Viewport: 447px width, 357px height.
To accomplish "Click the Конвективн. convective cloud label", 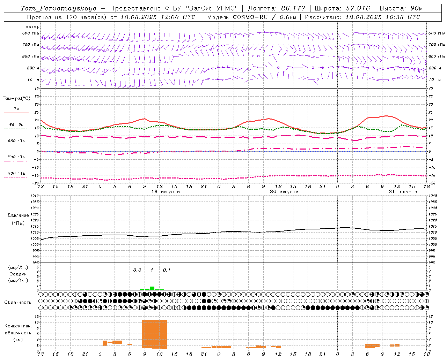I will 18,326.
